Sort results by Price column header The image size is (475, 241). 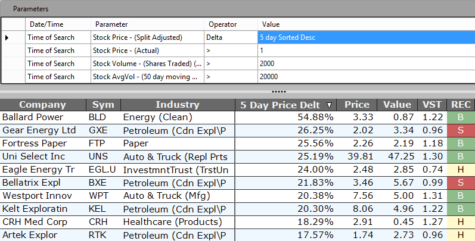357,105
